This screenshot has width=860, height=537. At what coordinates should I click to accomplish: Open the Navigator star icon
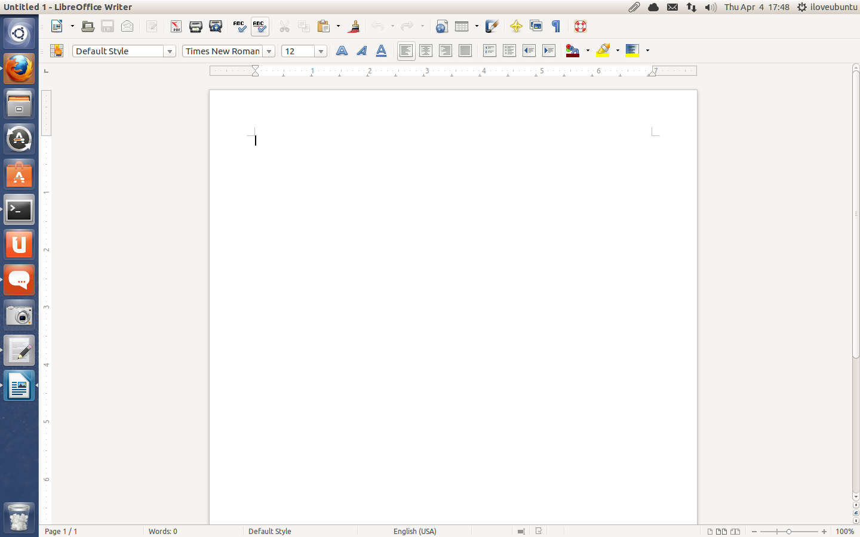(516, 26)
